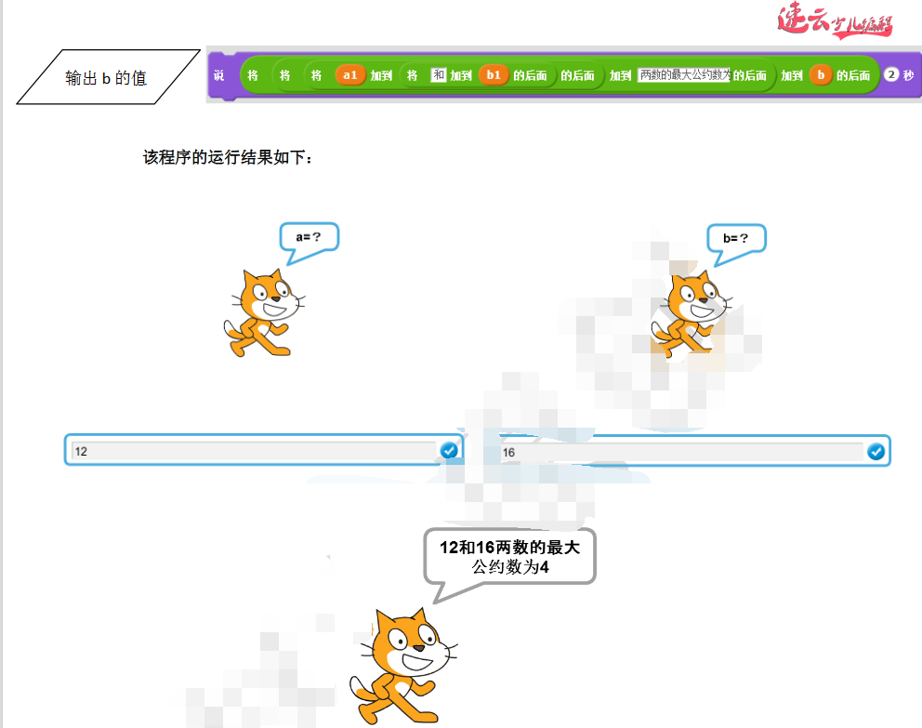This screenshot has width=922, height=728.
Task: Click the b=? speech bubble
Action: pyautogui.click(x=736, y=238)
